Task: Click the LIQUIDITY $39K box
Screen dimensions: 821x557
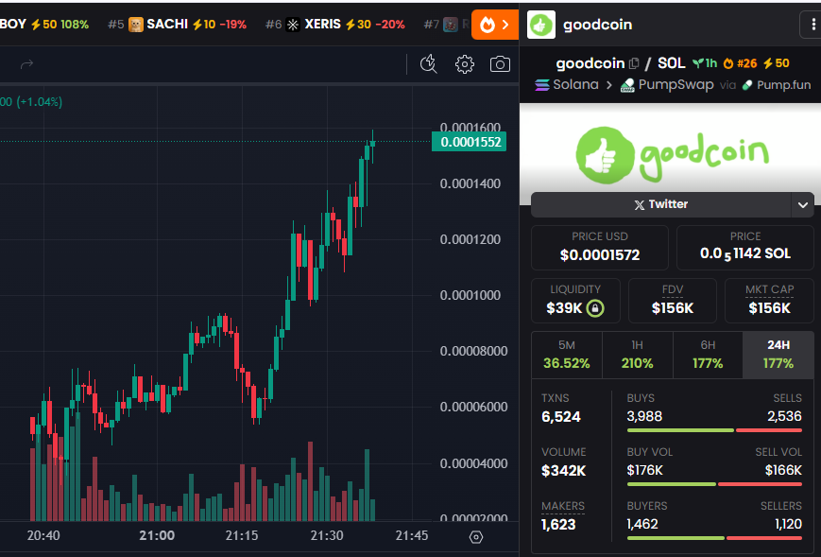Action: point(575,300)
